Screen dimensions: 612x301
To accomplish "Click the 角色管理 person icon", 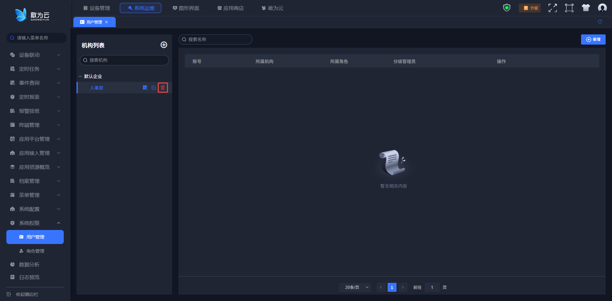I will pos(21,251).
